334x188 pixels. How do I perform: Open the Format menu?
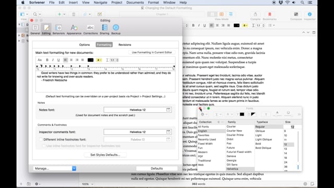click(x=153, y=3)
